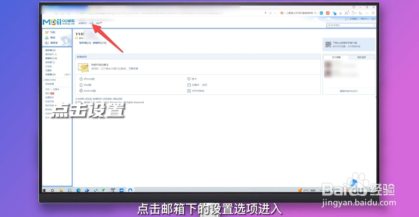Viewport: 419px width, 217px height.
Task: Click the QR code icon for mobile client
Action: point(328,44)
